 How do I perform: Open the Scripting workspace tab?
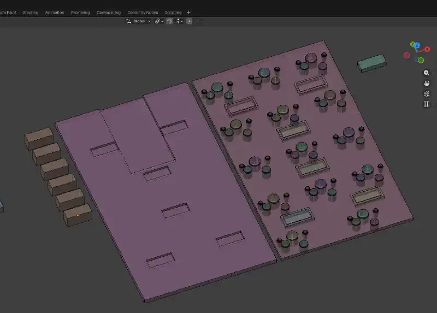click(173, 13)
